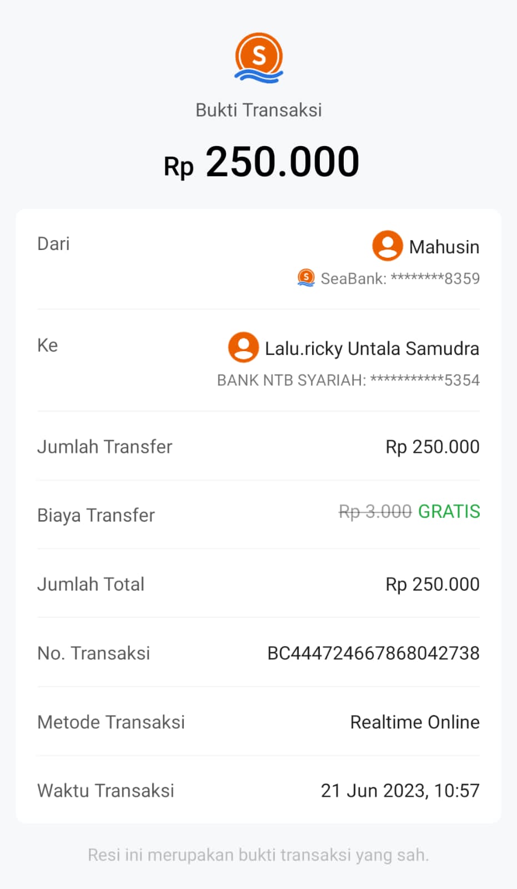
Task: Tap the Realtime Online method value
Action: 414,722
